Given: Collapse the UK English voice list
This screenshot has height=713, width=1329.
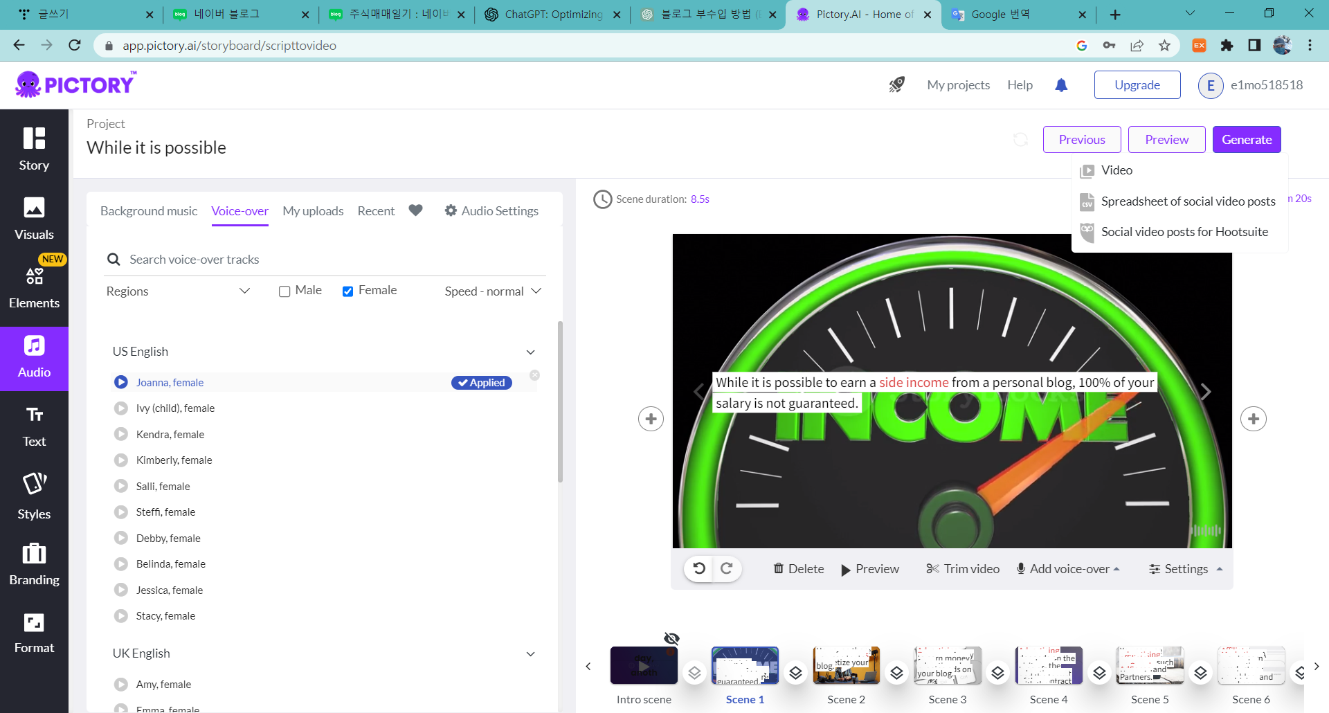Looking at the screenshot, I should coord(531,653).
